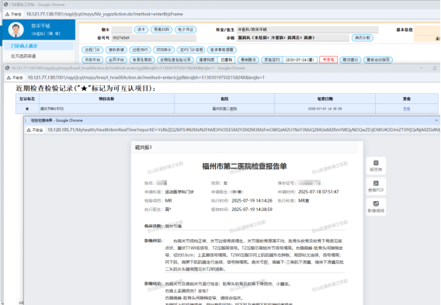
Task: Click the 影像所见 label in the report
Action: pyautogui.click(x=154, y=241)
